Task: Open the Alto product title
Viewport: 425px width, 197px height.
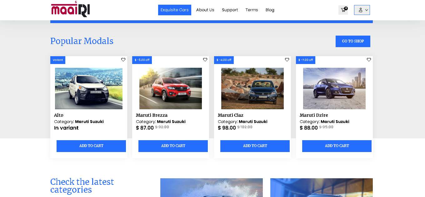Action: pyautogui.click(x=59, y=115)
